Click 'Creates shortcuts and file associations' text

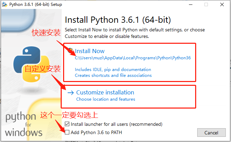click(x=113, y=75)
